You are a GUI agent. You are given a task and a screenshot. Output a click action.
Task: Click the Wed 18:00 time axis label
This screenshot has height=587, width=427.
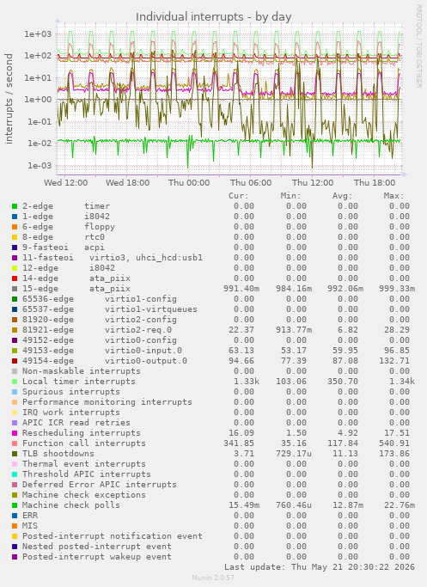[x=128, y=183]
